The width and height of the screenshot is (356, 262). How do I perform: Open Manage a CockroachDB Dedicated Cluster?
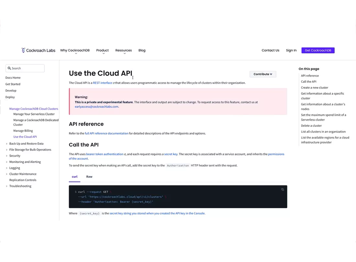click(x=36, y=122)
